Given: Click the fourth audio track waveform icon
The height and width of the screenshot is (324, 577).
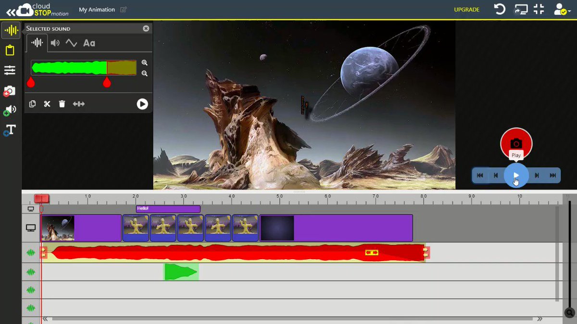Looking at the screenshot, I should click(31, 308).
